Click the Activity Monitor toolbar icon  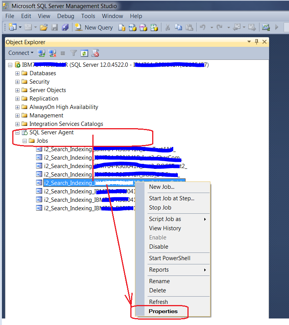pyautogui.click(x=266, y=27)
